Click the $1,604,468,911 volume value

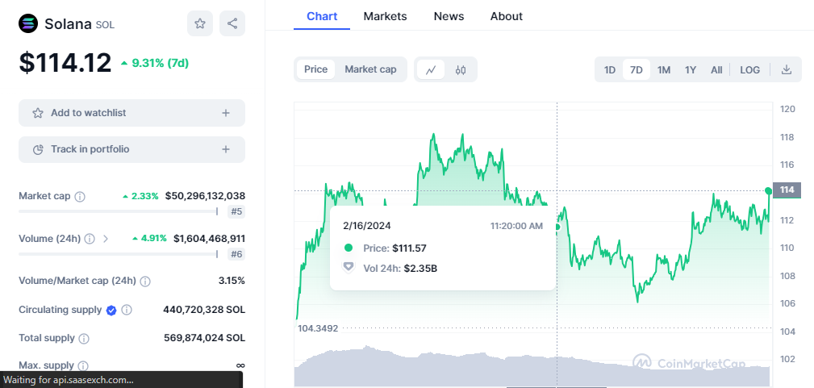pos(209,239)
